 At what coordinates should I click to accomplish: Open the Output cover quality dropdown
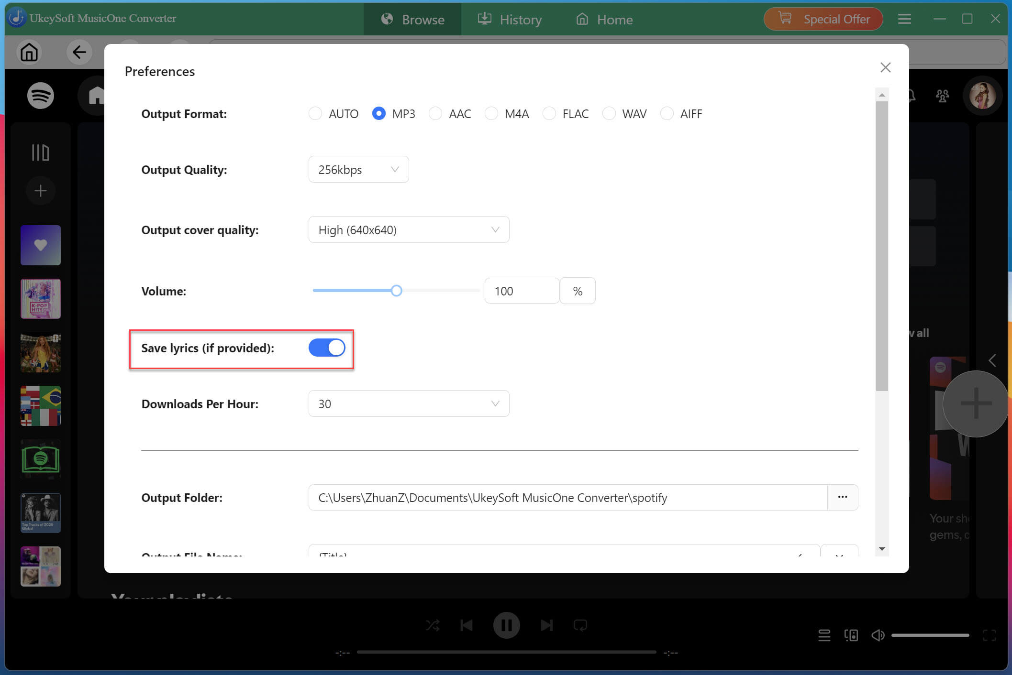[x=409, y=229]
